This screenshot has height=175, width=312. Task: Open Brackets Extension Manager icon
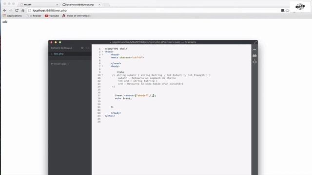coord(254,55)
